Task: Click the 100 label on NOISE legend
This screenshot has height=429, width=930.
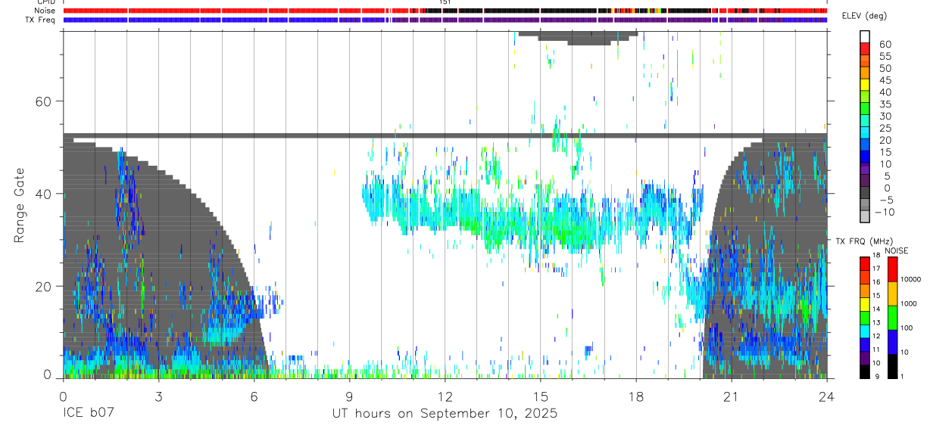Action: point(907,328)
